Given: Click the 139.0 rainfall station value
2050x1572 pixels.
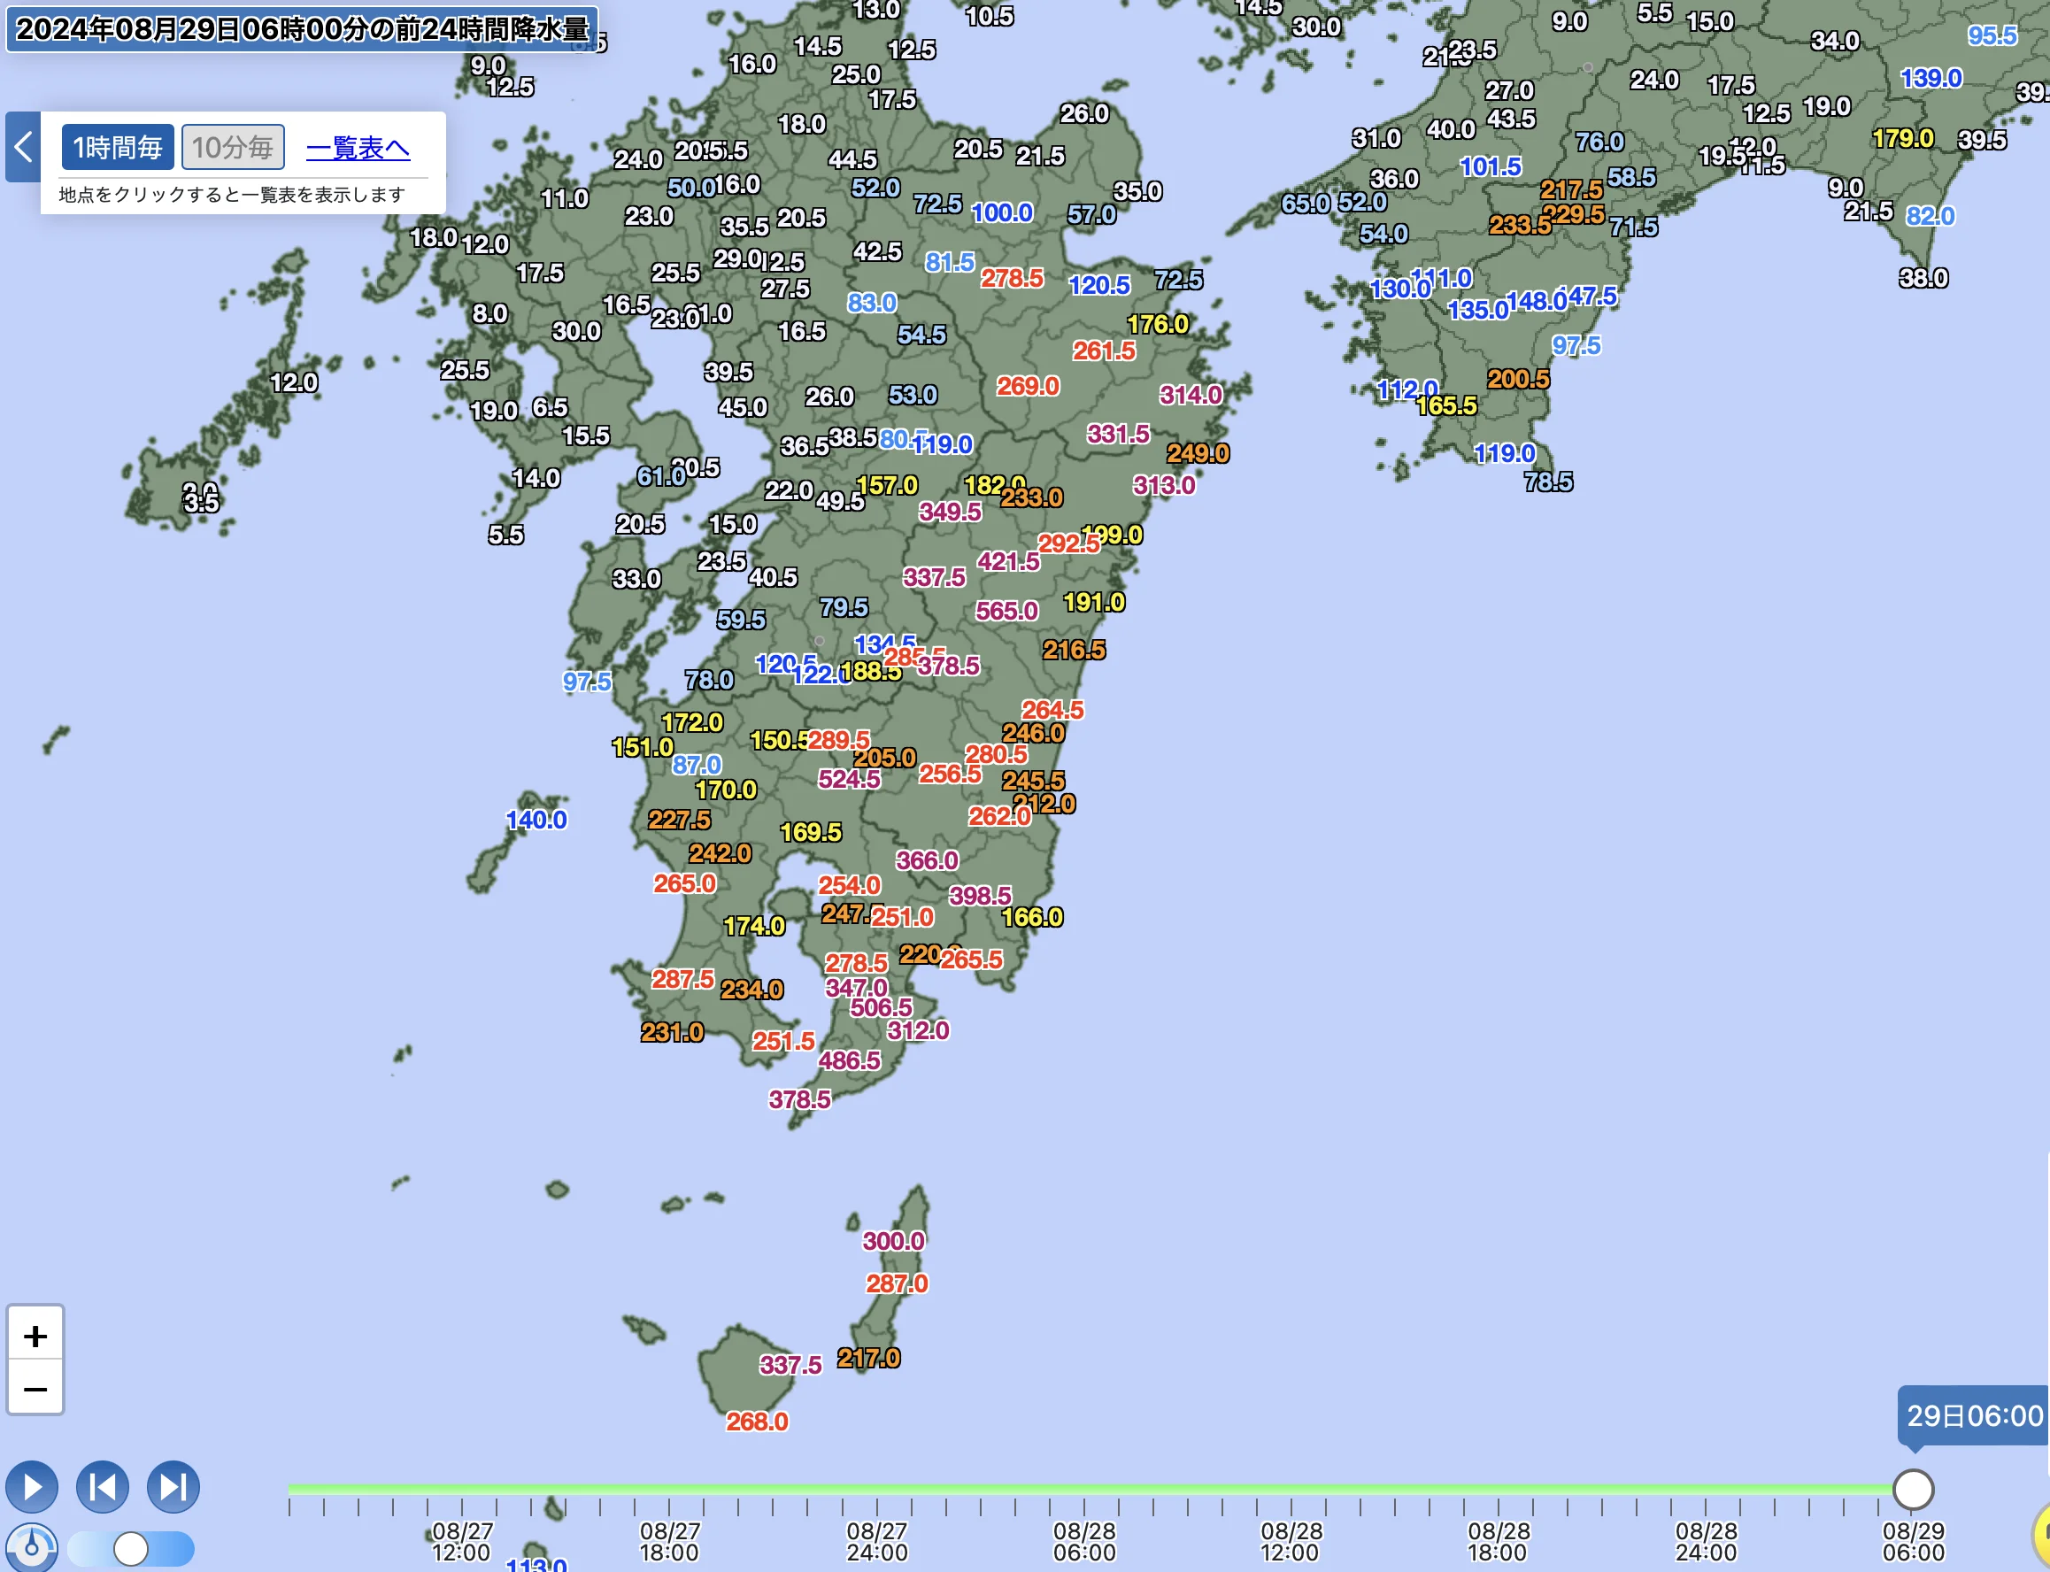Looking at the screenshot, I should [1931, 78].
